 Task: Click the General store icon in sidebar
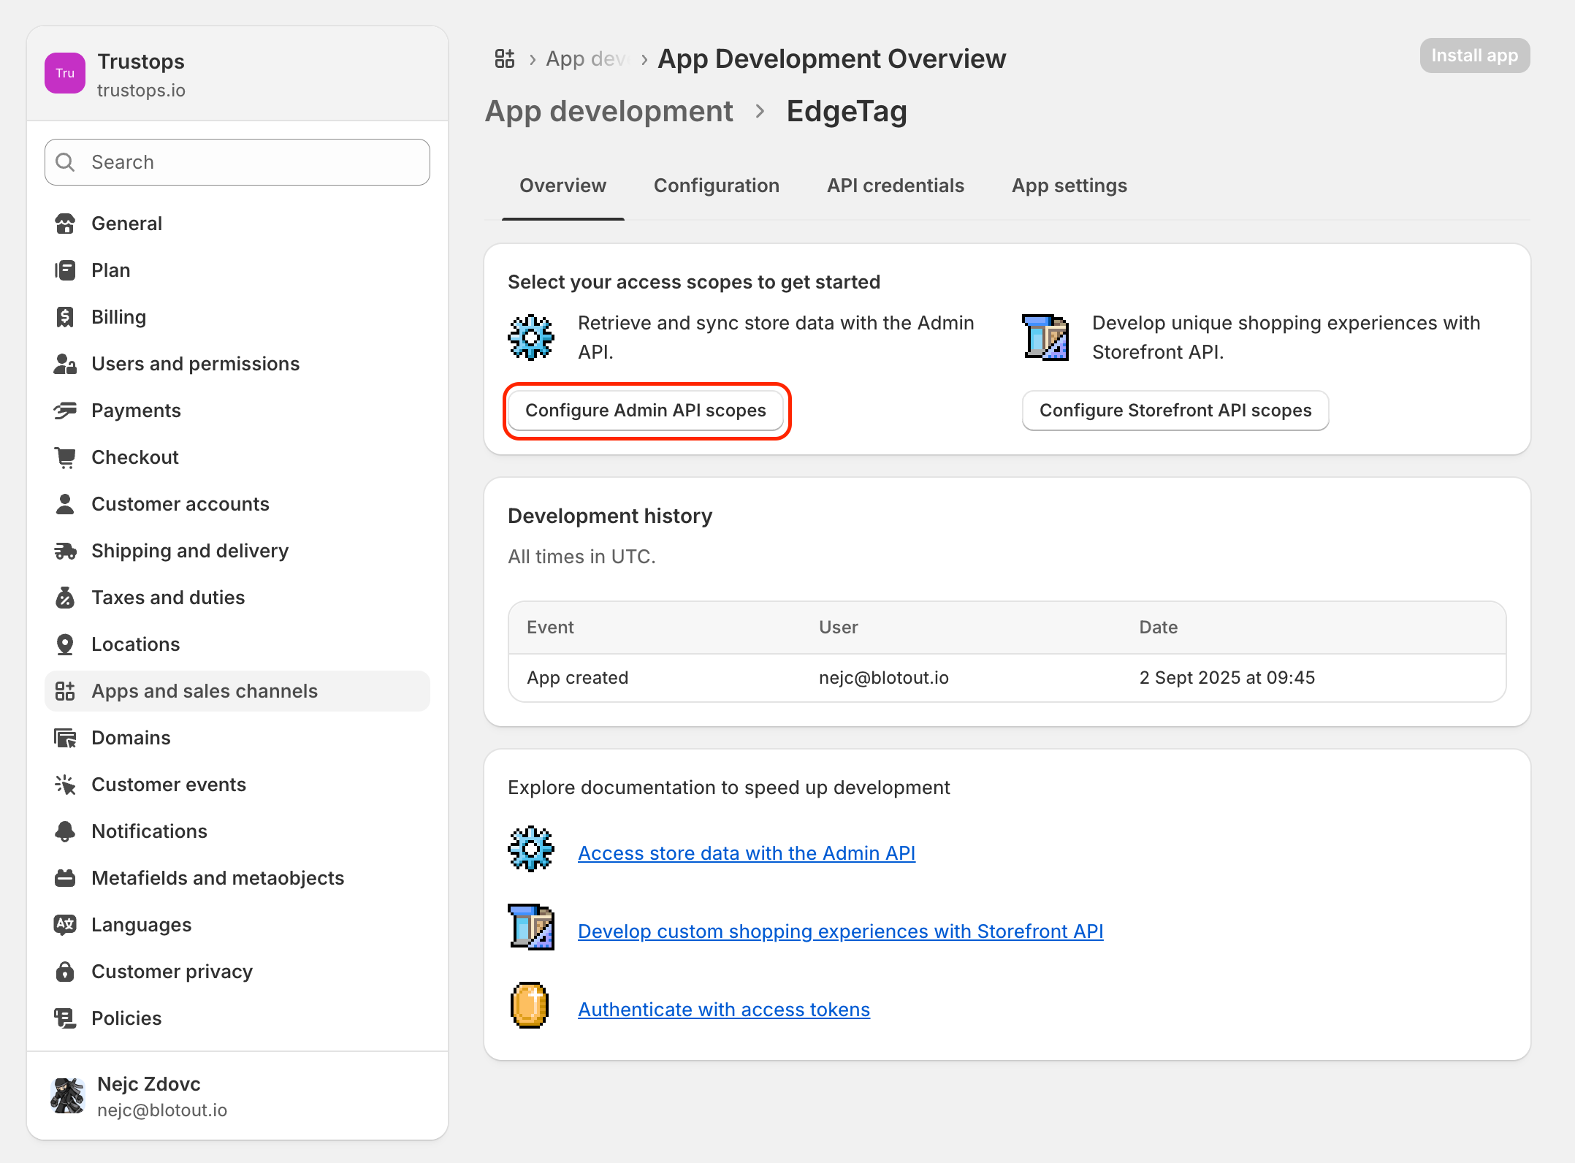tap(65, 224)
